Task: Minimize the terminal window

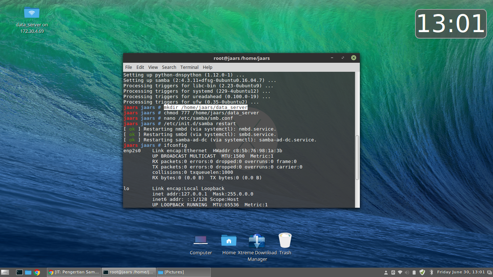Action: pyautogui.click(x=332, y=58)
